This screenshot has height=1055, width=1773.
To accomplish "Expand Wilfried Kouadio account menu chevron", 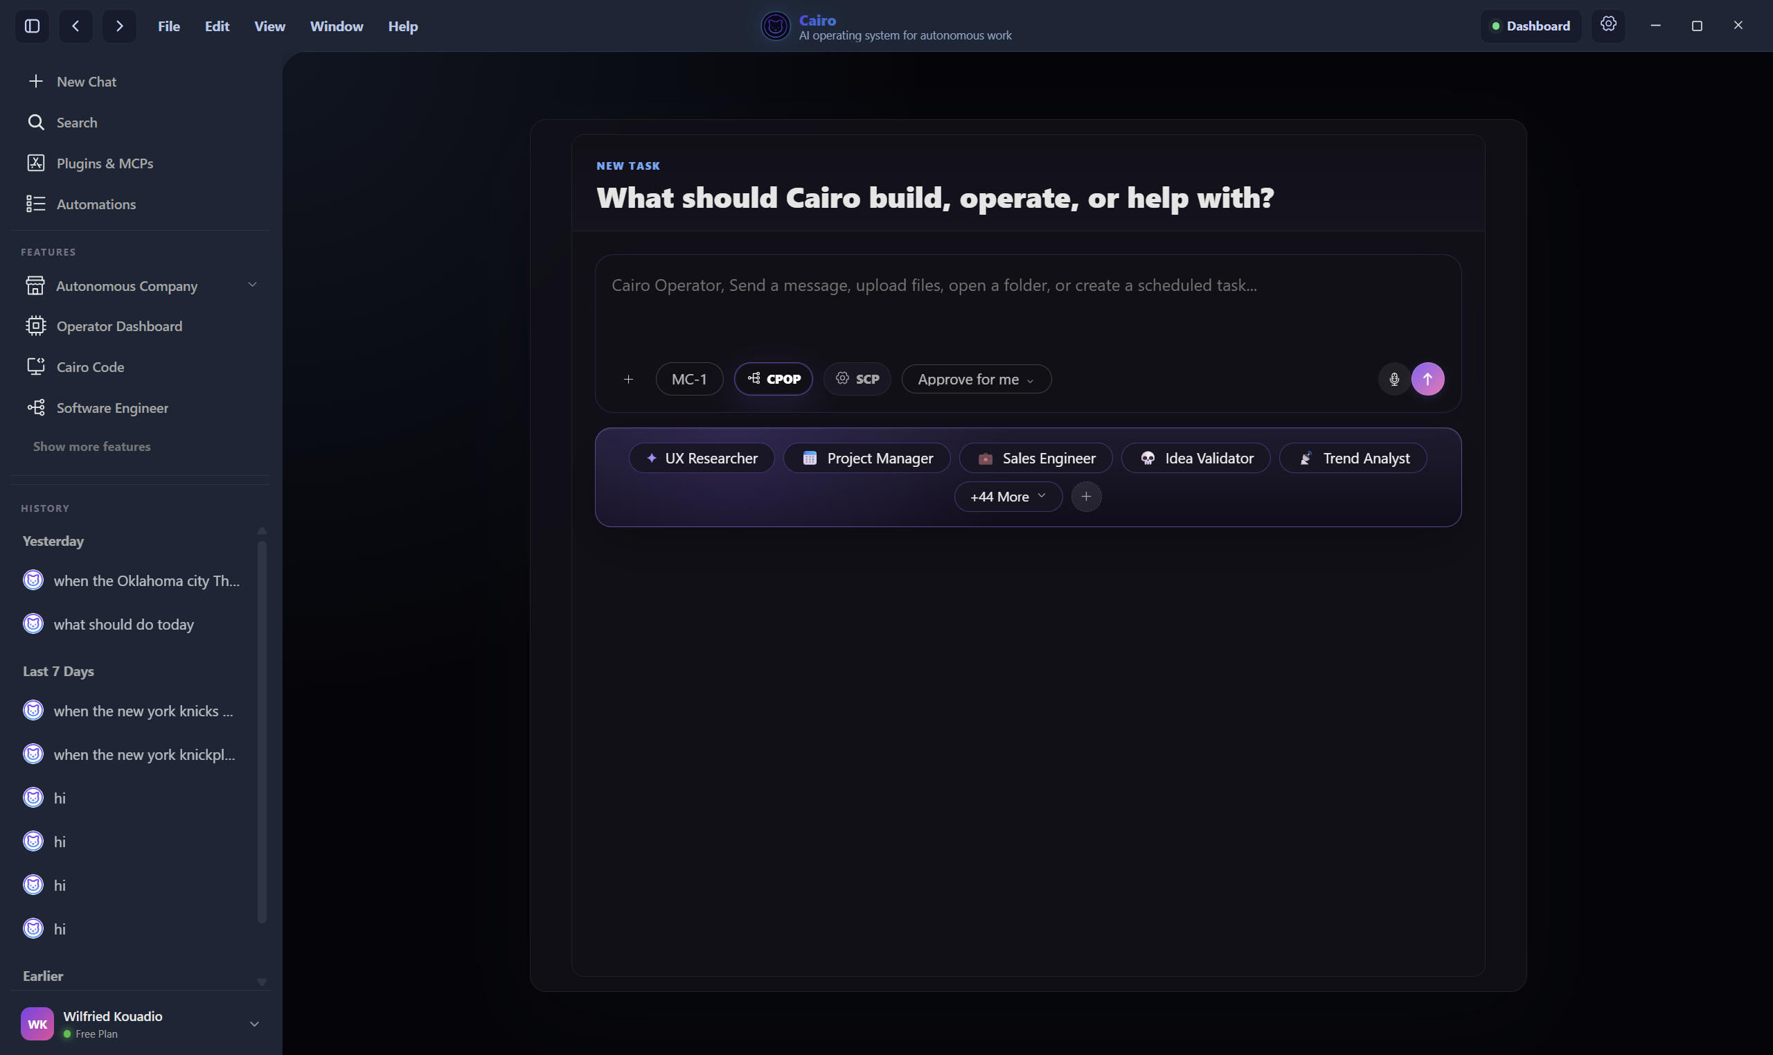I will point(253,1024).
